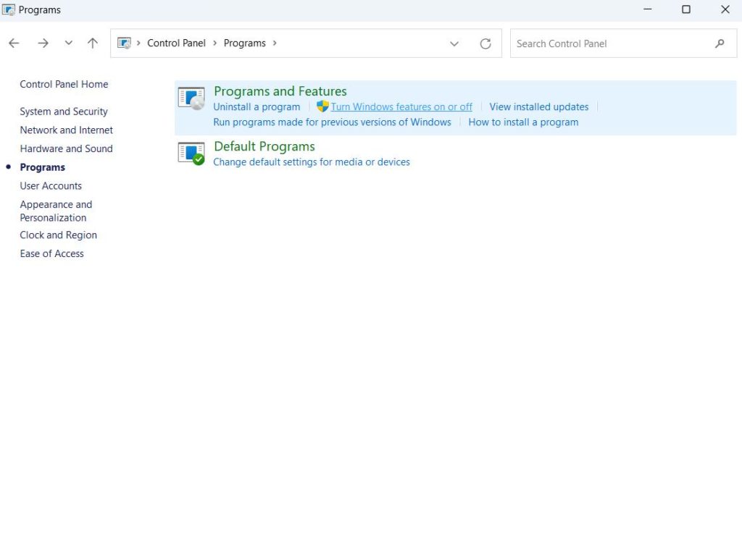Image resolution: width=742 pixels, height=538 pixels.
Task: Open System and Security category
Action: tap(64, 112)
